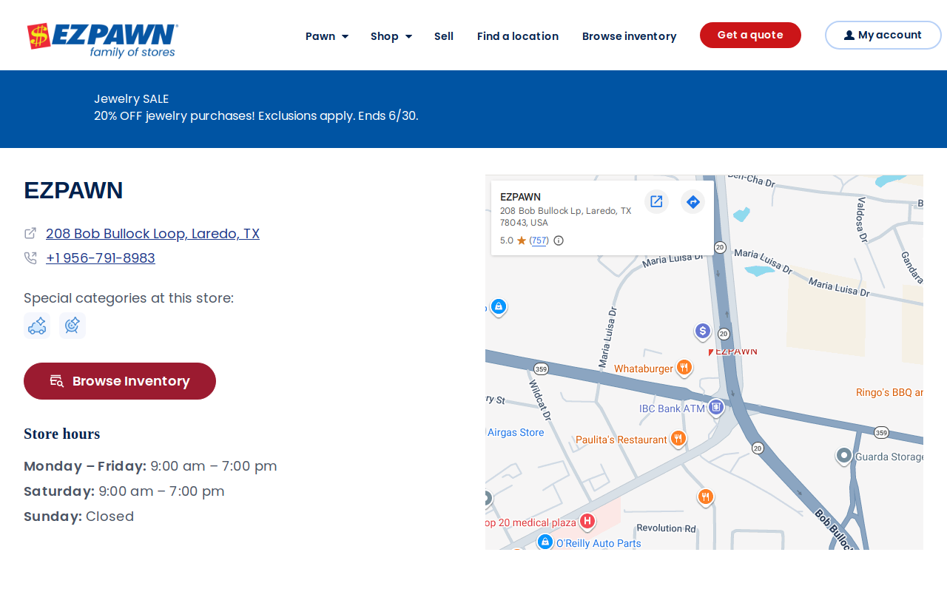Expand the Pawn dropdown menu
The height and width of the screenshot is (592, 947).
tap(327, 36)
